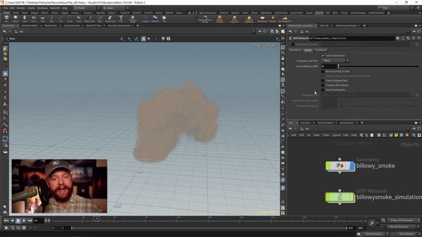422x237 pixels.
Task: Open the viewport perspective dropdown
Action: pyautogui.click(x=258, y=45)
